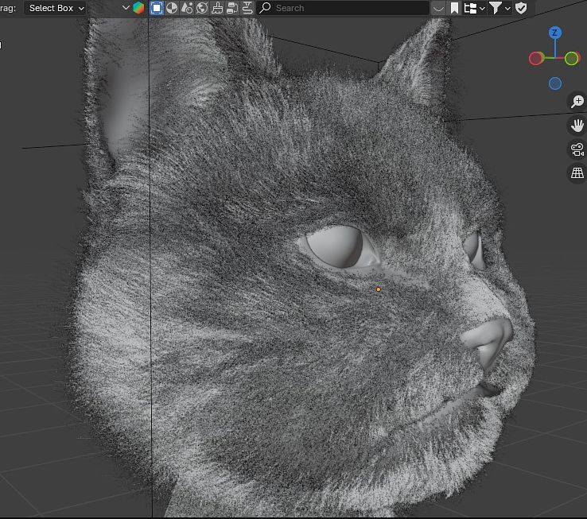Click the orange origin dot below the eye
This screenshot has width=587, height=519.
click(x=379, y=289)
